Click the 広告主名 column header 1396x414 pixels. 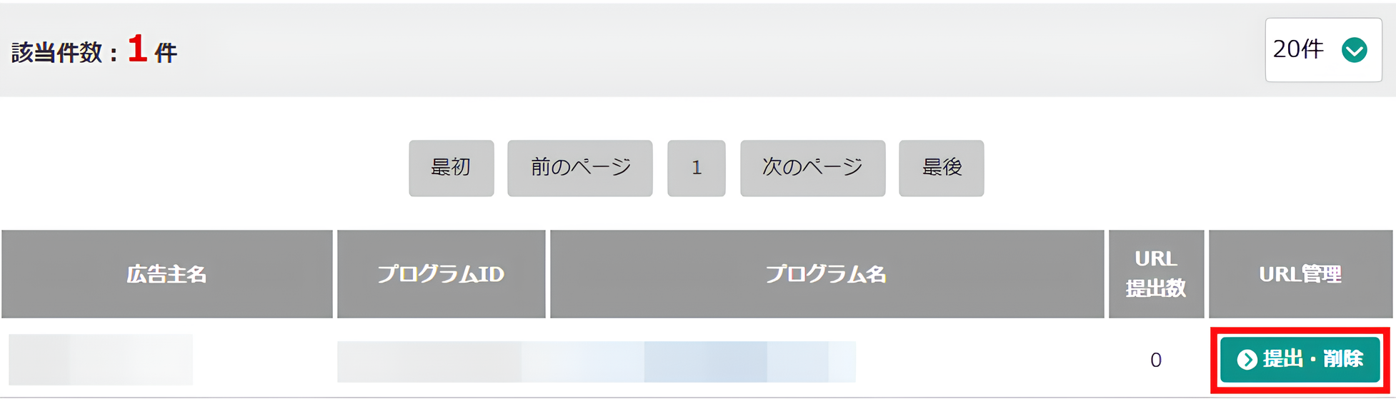coord(167,274)
